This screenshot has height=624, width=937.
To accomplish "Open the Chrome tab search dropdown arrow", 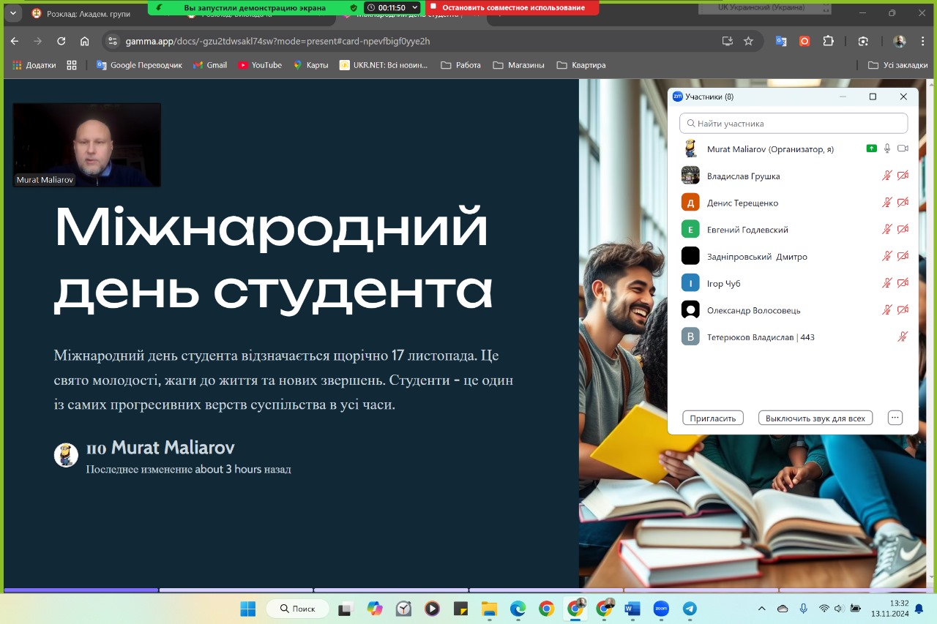I will (12, 13).
